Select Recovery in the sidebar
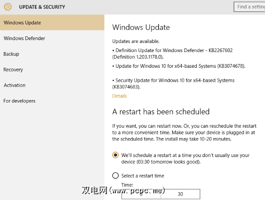This screenshot has width=265, height=200. point(13,70)
